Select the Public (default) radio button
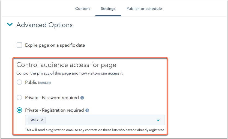The height and width of the screenshot is (139, 228). (19, 82)
